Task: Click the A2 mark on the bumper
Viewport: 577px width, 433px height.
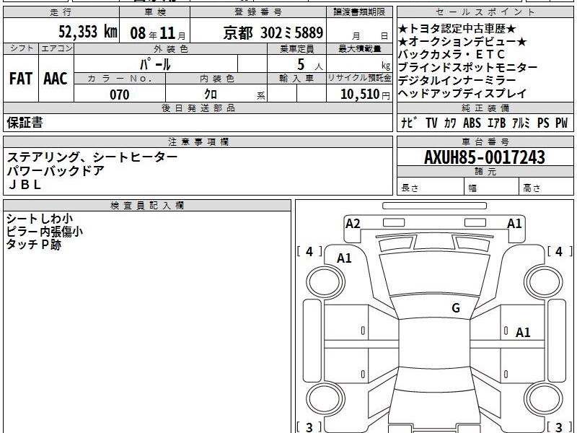Action: pos(353,224)
